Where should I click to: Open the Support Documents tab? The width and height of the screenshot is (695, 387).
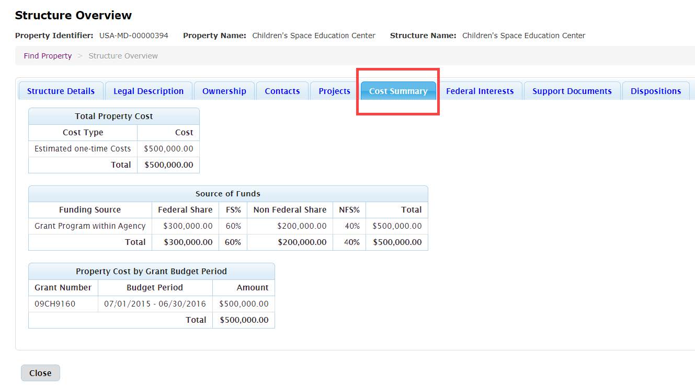(x=572, y=91)
